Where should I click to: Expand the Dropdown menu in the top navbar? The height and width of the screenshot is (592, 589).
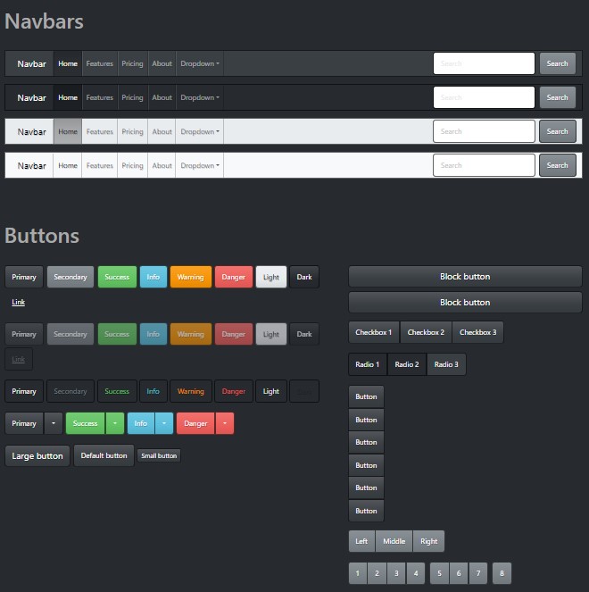(200, 63)
